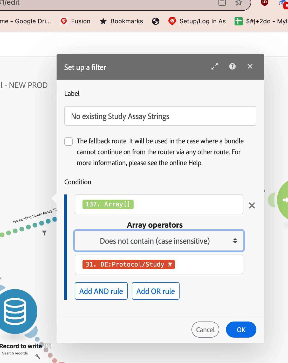Screen dimensions: 288x363
Task: Enable the fallback route checkbox
Action: pyautogui.click(x=68, y=142)
